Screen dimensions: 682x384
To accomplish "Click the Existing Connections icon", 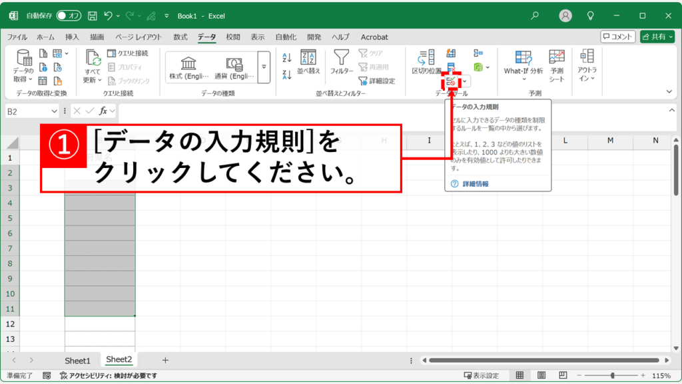I will click(x=57, y=81).
